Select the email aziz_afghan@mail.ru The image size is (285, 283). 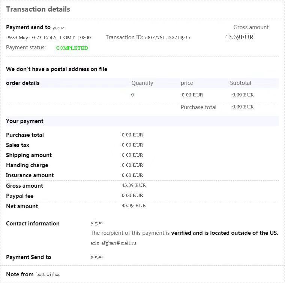coord(113,243)
